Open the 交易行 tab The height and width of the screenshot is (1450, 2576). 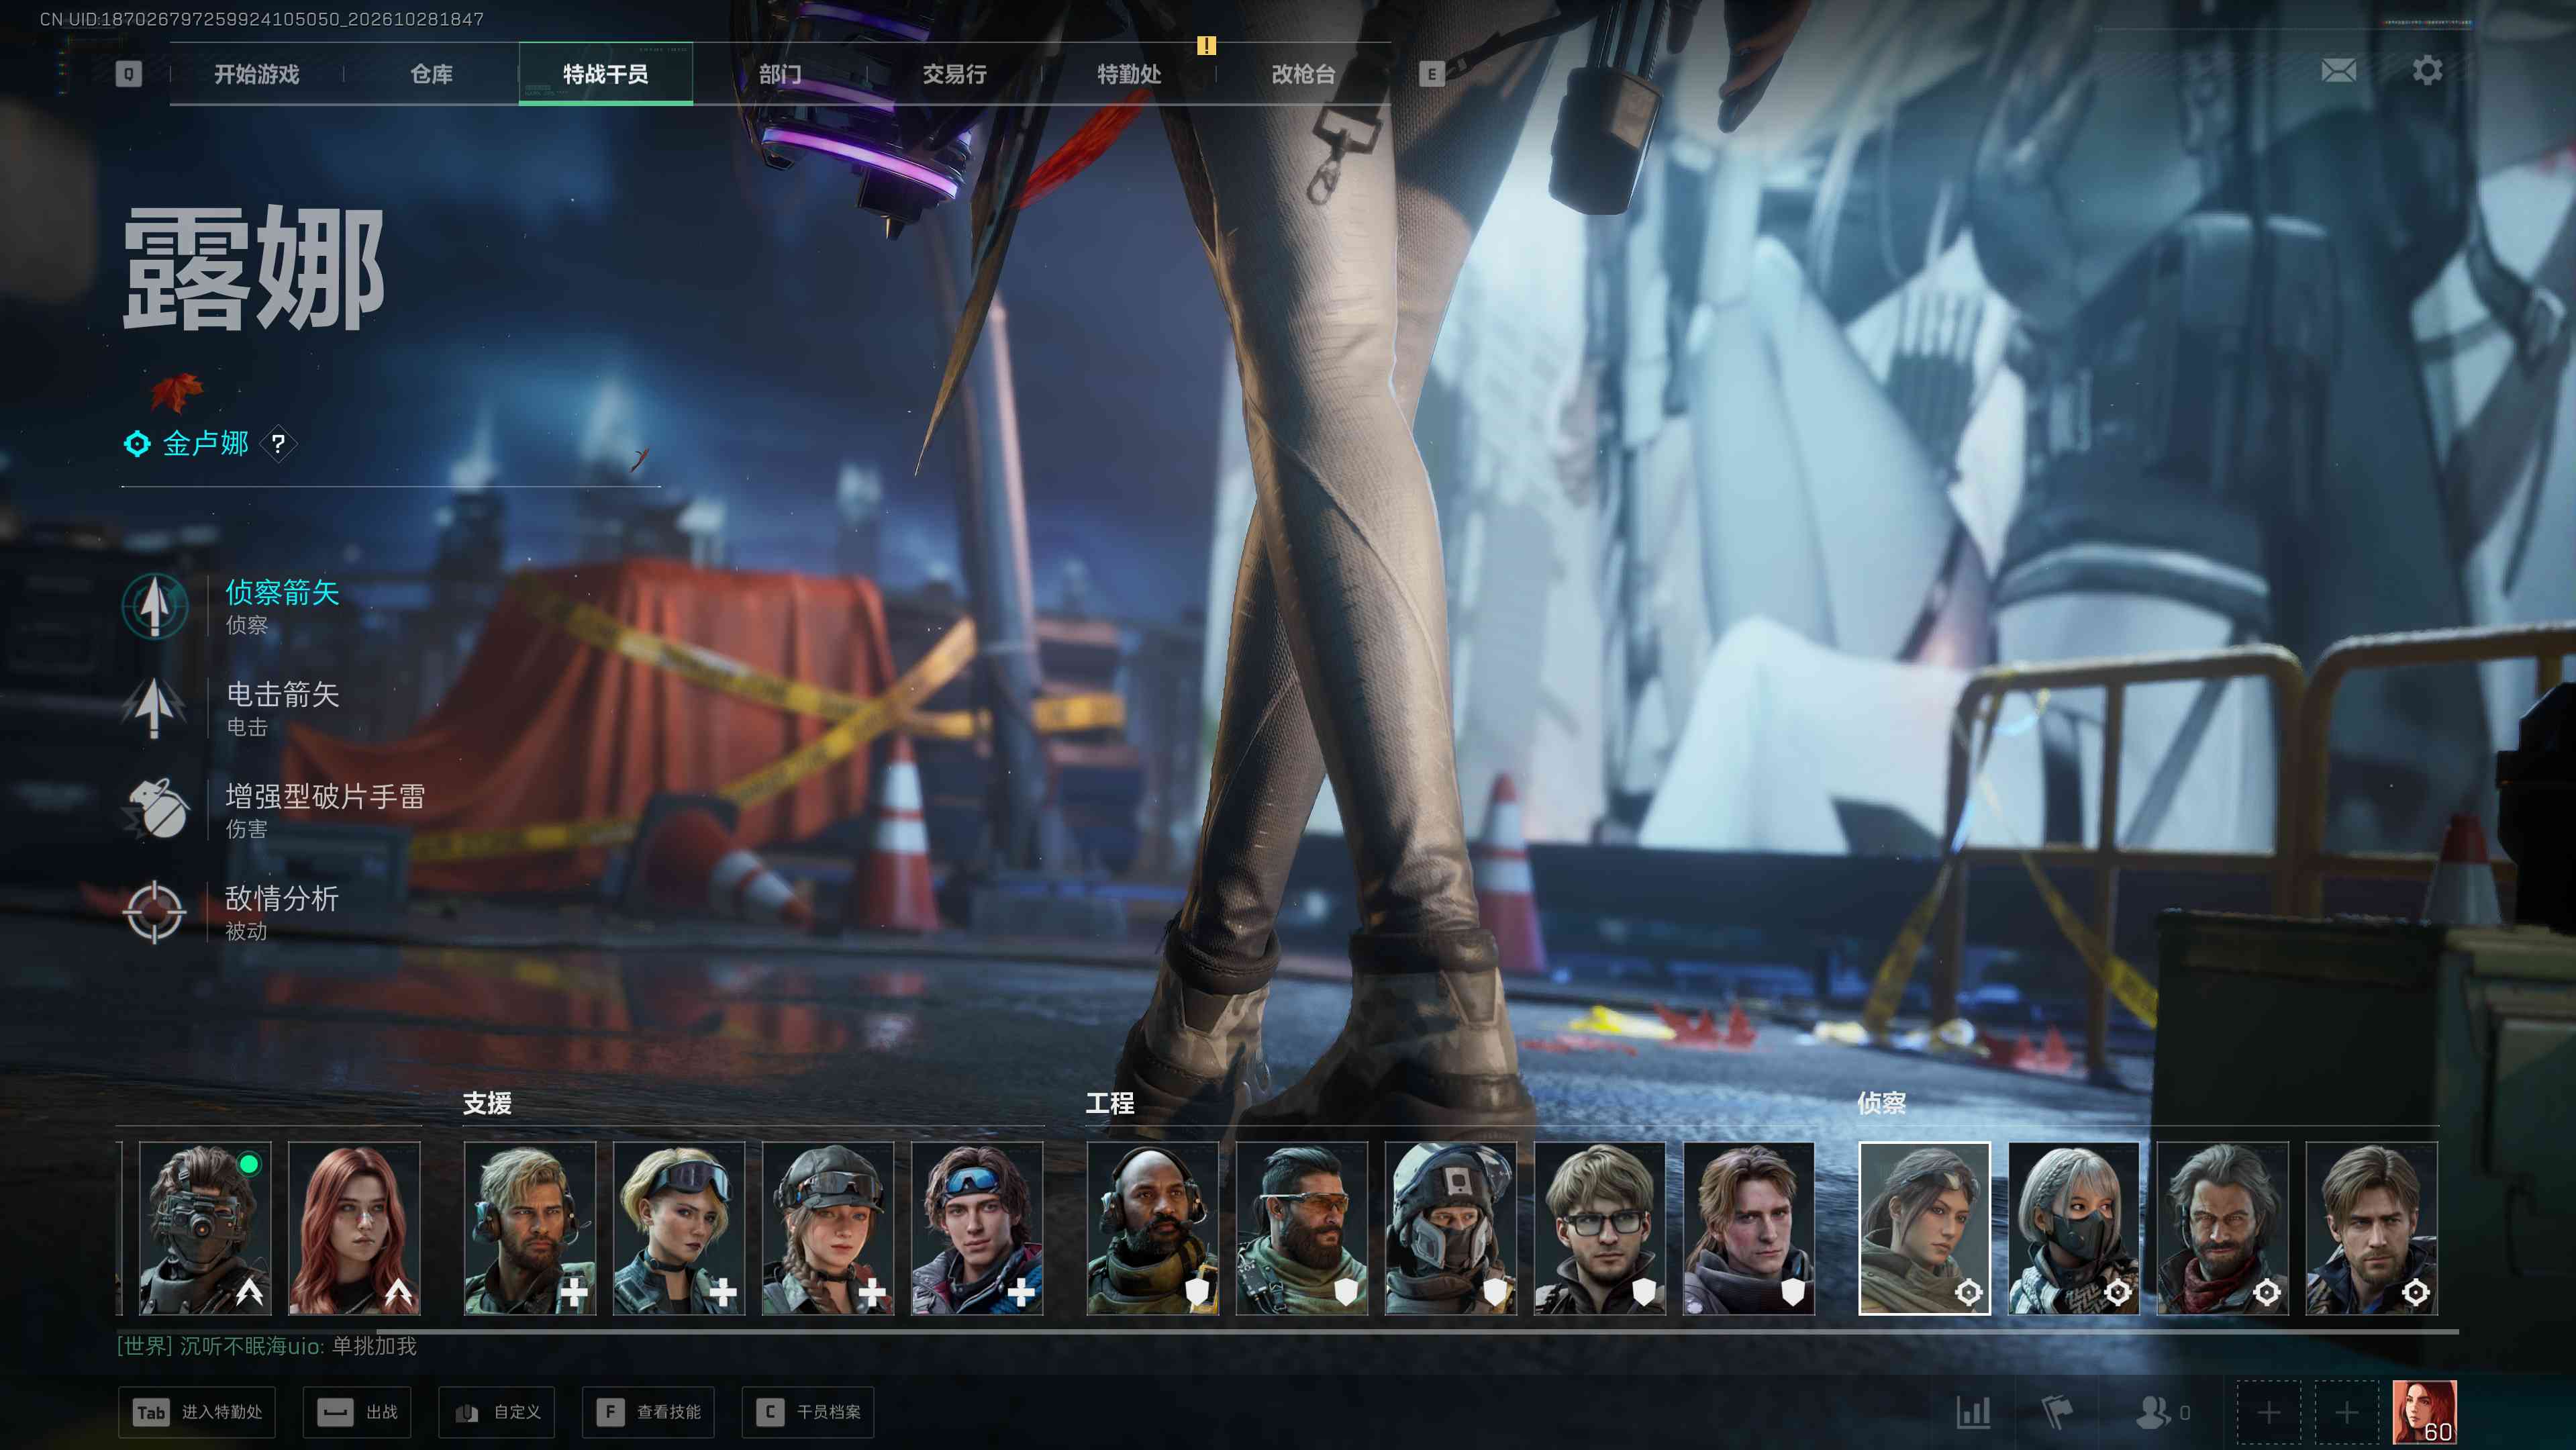[x=955, y=75]
